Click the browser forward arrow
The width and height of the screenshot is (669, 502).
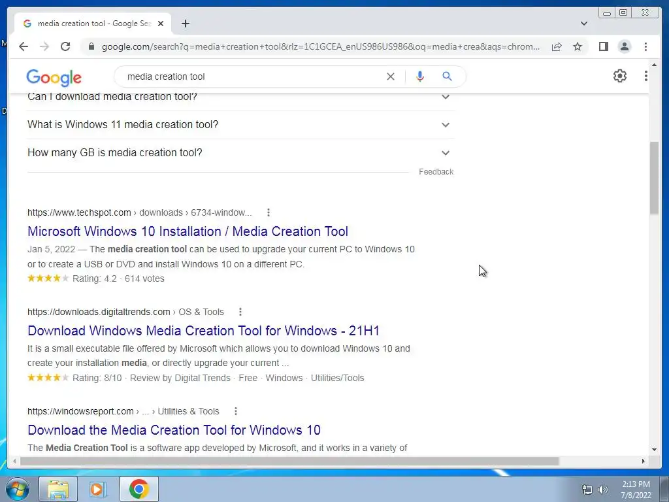(44, 46)
